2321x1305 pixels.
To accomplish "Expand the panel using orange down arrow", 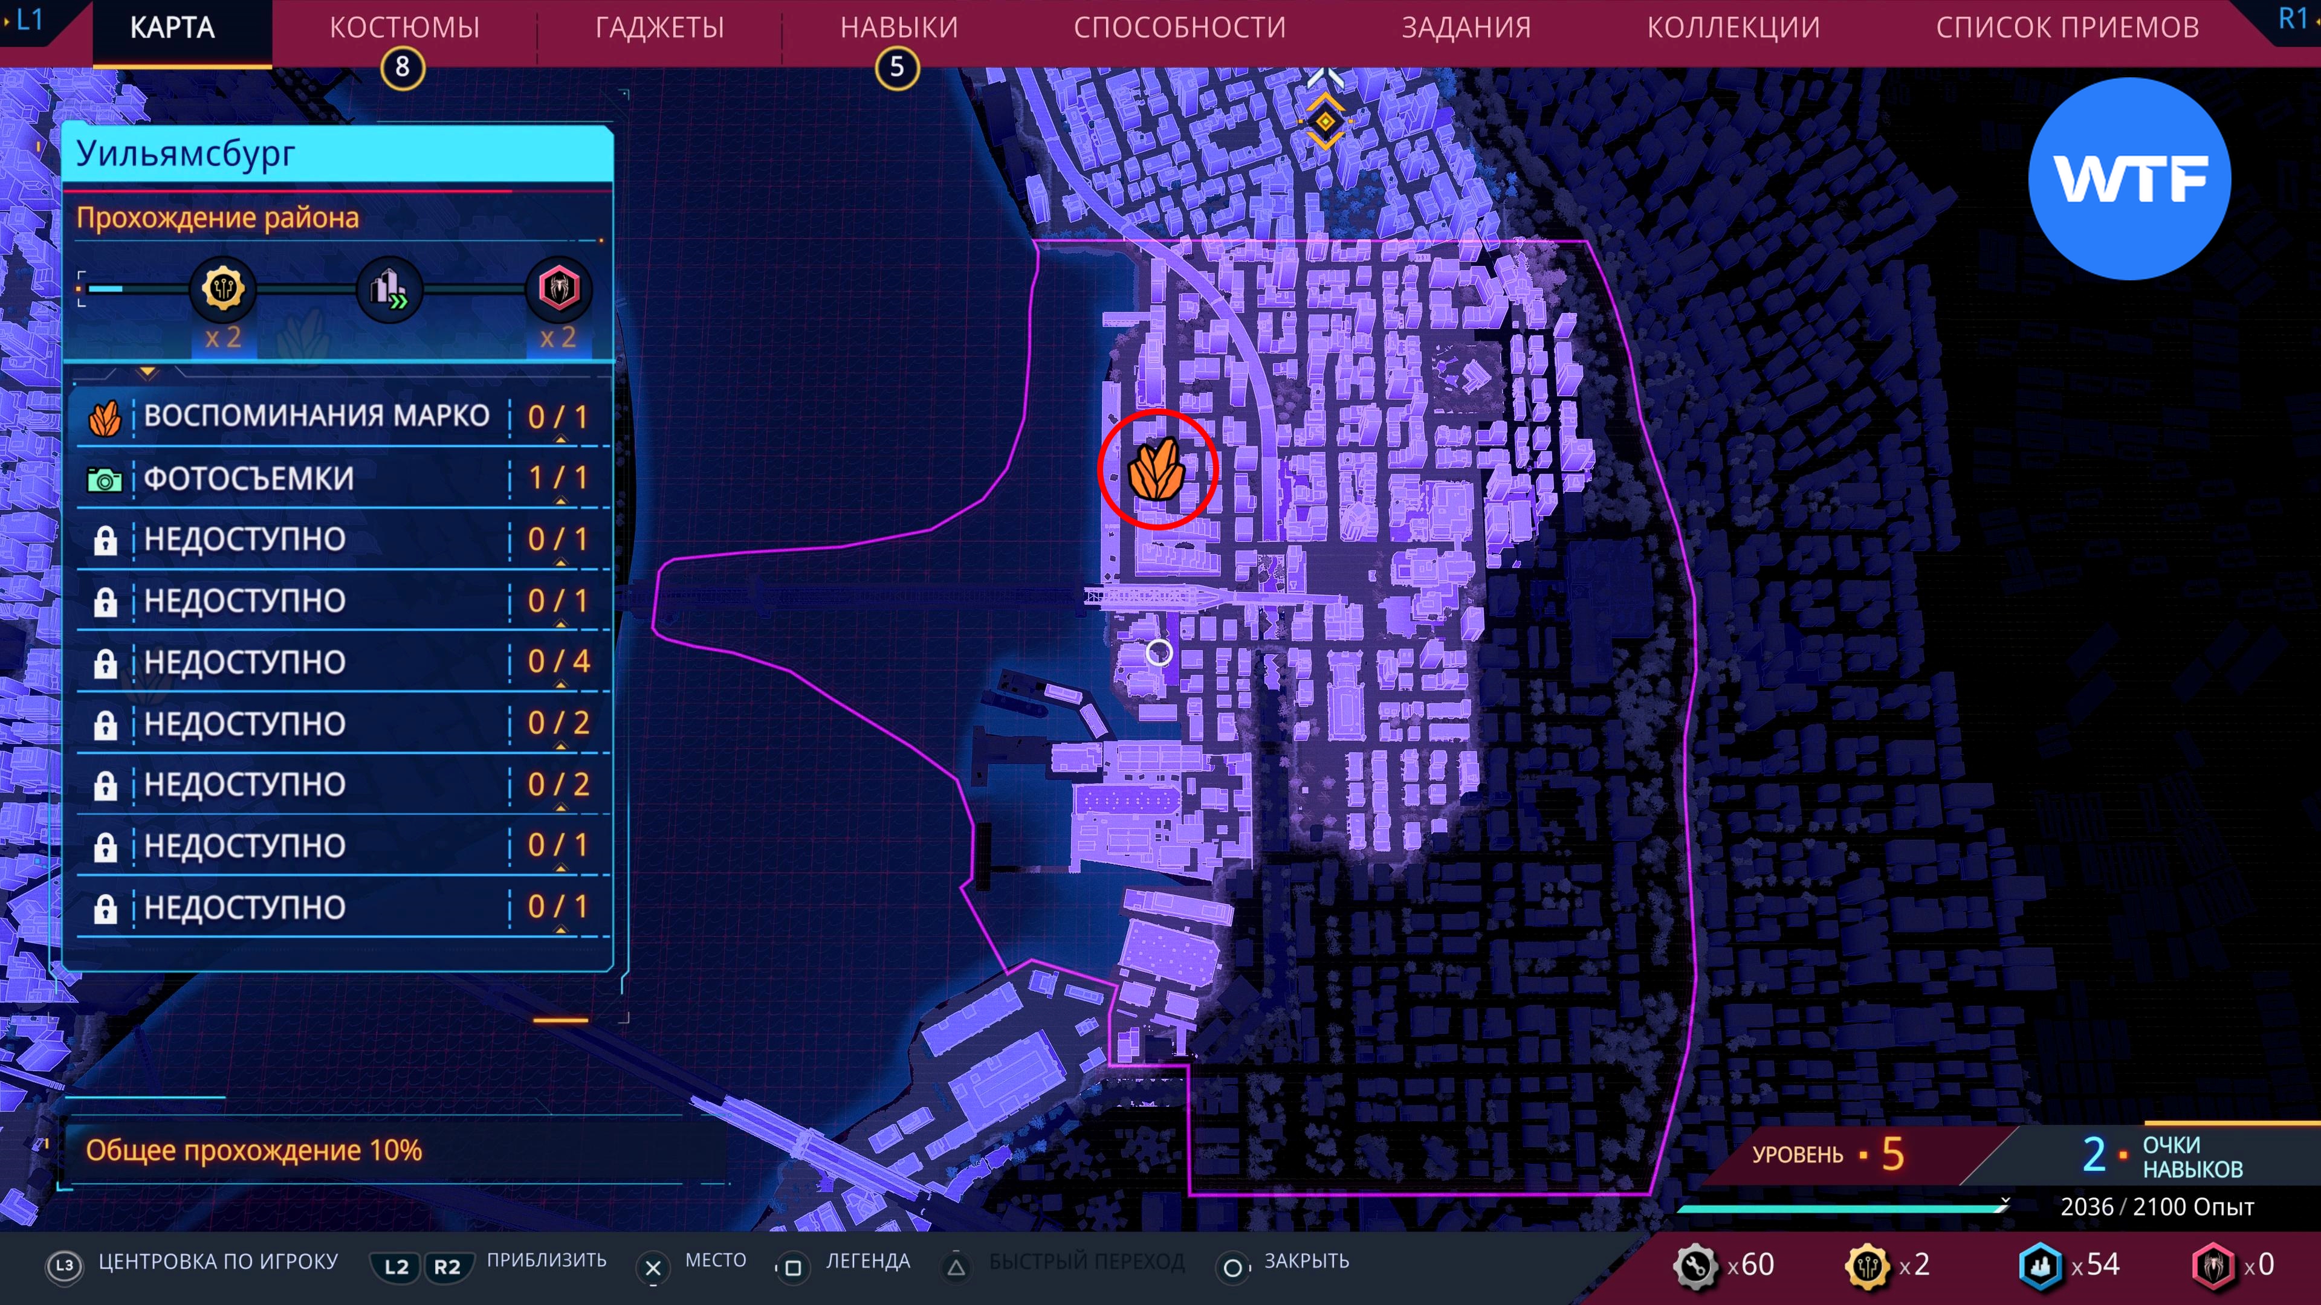I will (x=147, y=372).
